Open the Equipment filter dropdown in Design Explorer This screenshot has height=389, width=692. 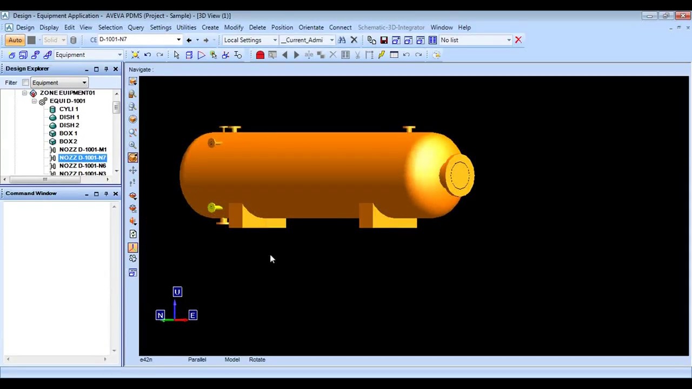pos(84,83)
